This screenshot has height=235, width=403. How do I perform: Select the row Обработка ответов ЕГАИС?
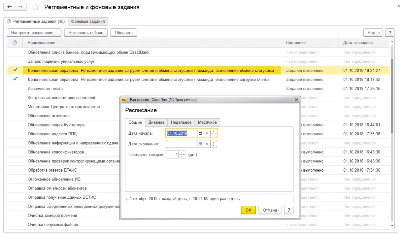point(64,170)
